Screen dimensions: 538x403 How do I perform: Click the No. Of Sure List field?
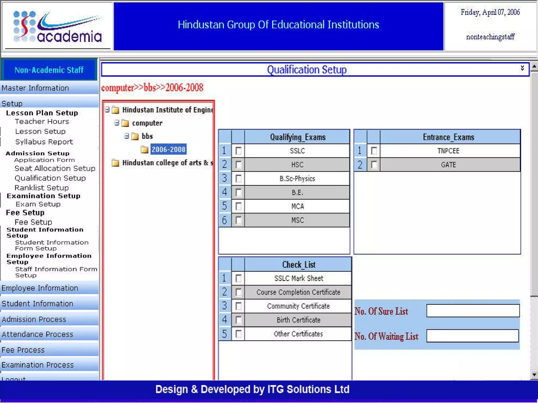473,311
